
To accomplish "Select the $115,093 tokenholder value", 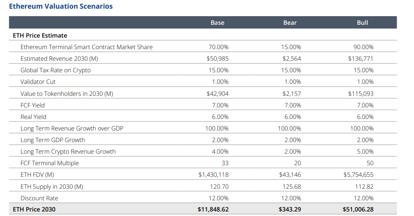I will (361, 94).
